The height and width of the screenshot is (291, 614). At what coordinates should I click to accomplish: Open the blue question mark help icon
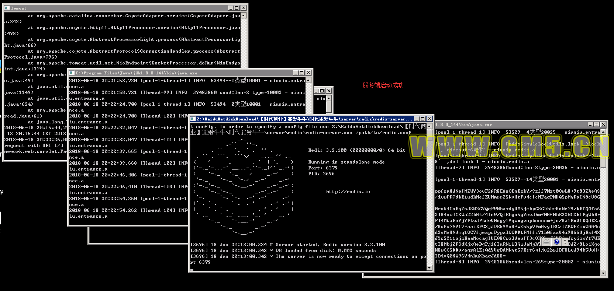[557, 242]
